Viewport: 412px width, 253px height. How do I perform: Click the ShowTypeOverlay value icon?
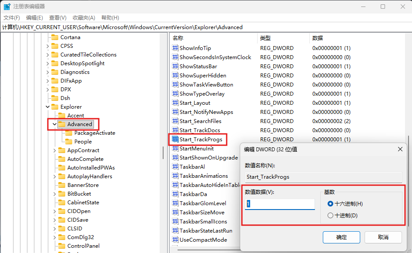pos(175,94)
